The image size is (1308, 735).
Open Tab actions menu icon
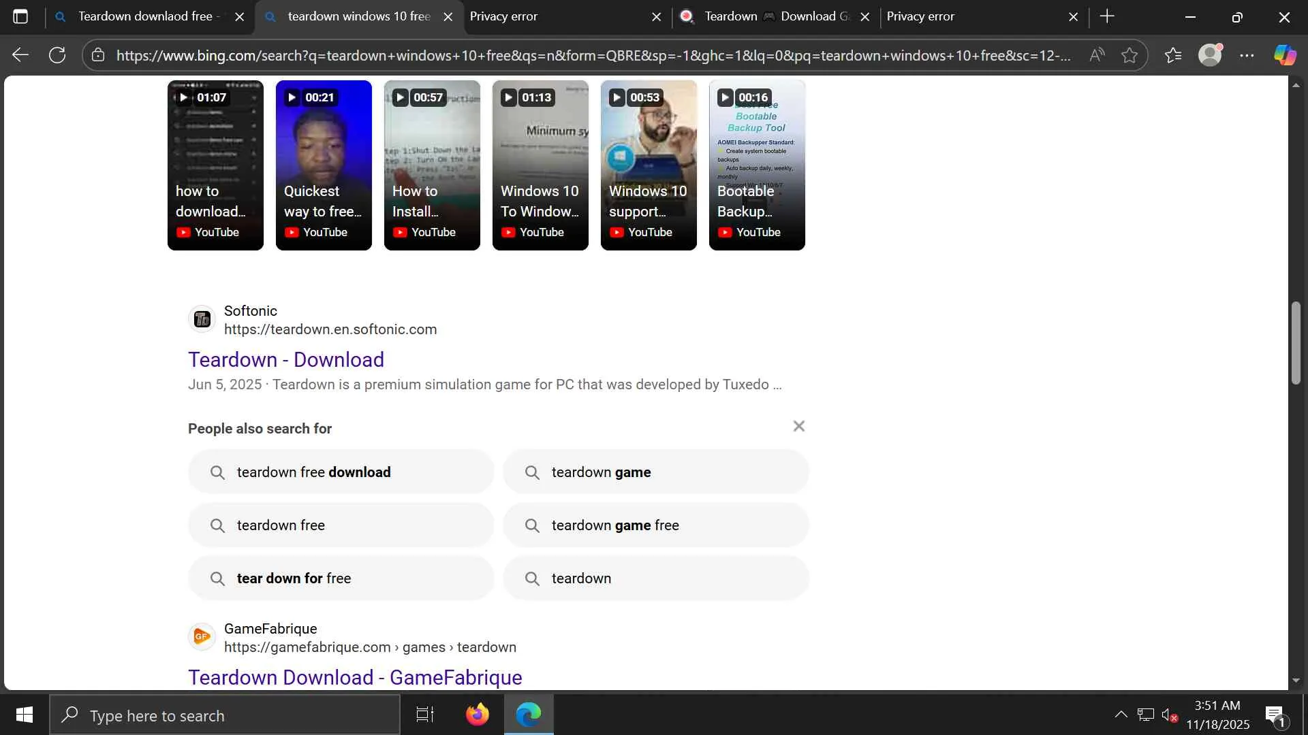(20, 16)
